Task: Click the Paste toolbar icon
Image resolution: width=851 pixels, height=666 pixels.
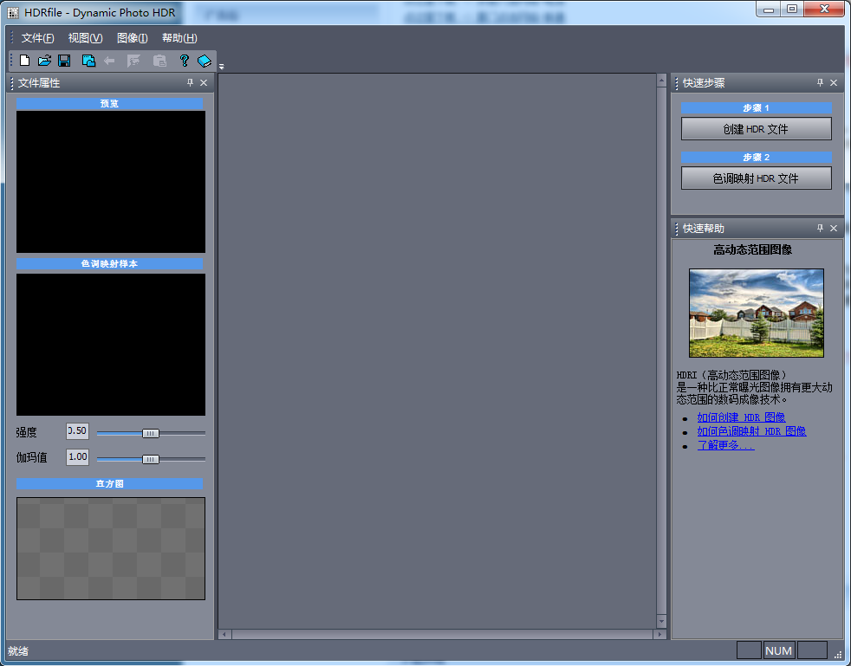Action: pos(159,60)
